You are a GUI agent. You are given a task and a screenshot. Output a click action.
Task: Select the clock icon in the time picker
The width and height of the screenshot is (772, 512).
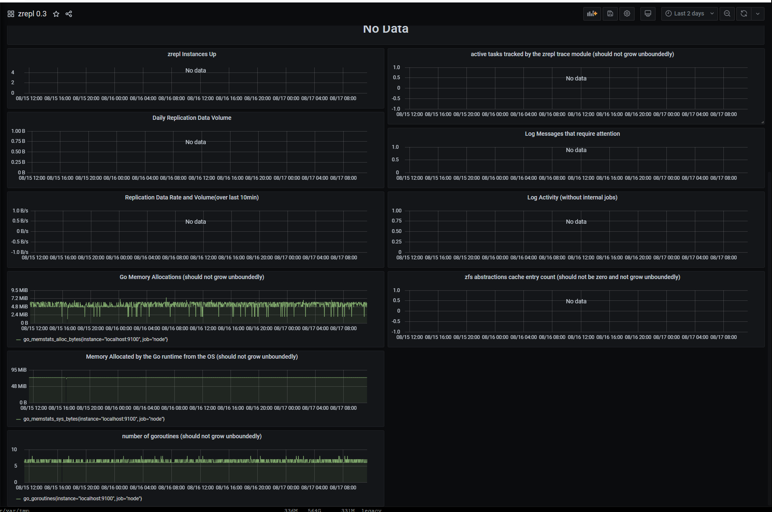[x=668, y=13]
